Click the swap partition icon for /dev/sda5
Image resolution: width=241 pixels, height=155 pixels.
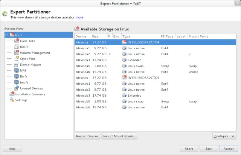[124, 66]
